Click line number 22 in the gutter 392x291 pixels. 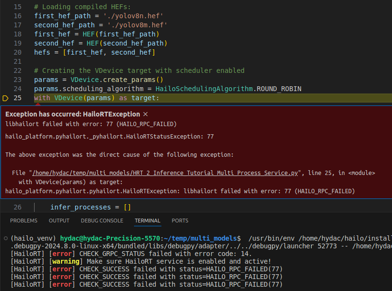pos(17,70)
